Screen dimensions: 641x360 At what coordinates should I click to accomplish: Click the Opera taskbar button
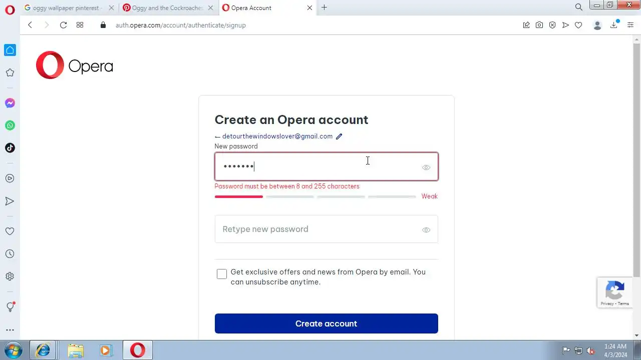(x=138, y=350)
